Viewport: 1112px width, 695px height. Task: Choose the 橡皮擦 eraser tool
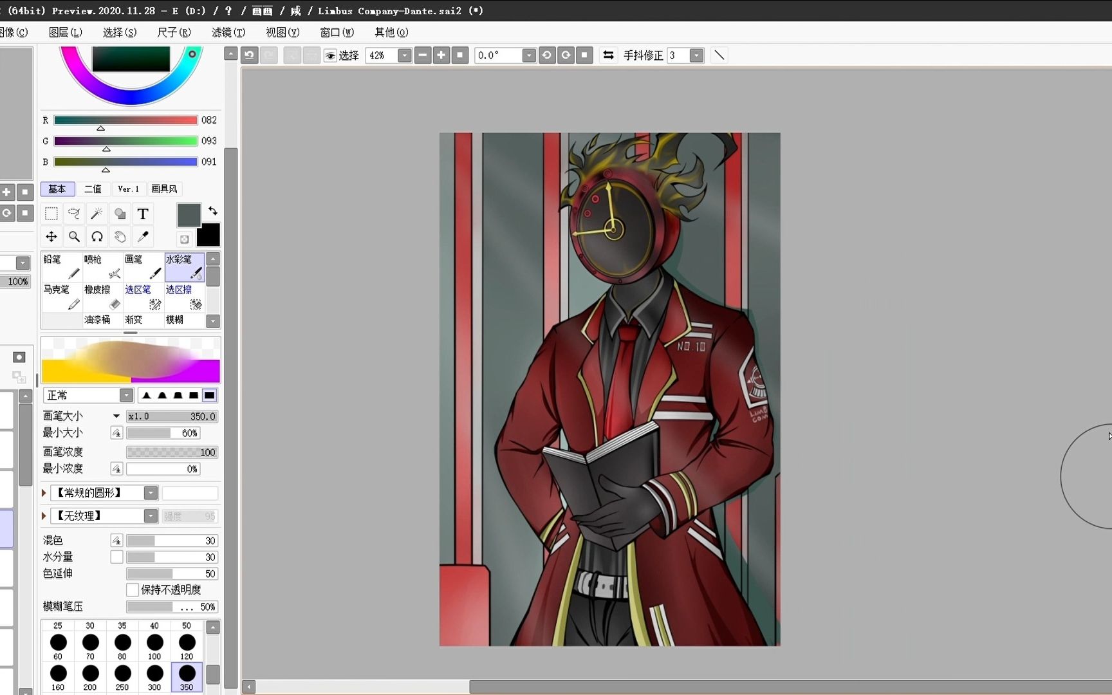click(x=102, y=297)
